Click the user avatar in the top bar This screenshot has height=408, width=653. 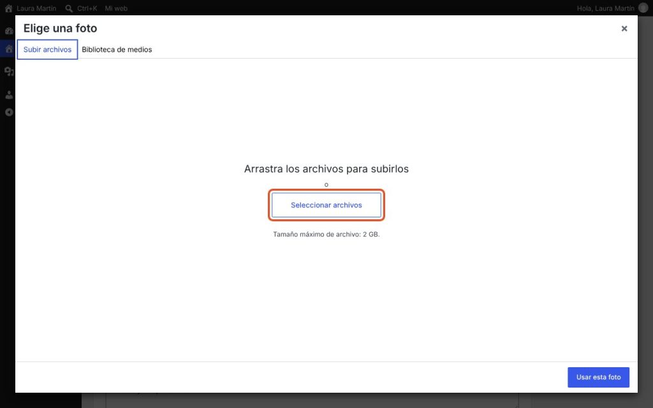point(643,8)
